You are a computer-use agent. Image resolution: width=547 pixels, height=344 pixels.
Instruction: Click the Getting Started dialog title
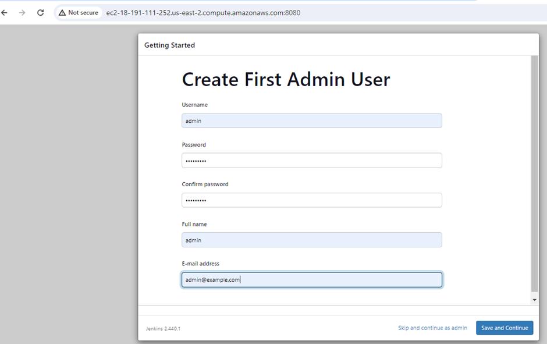(169, 45)
